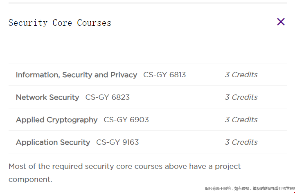This screenshot has width=295, height=193.
Task: Open the Application Security course link
Action: pyautogui.click(x=53, y=142)
